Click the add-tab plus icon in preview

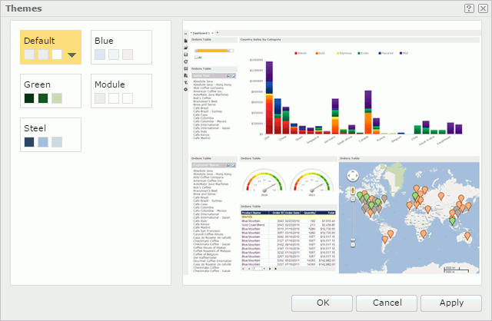(x=218, y=33)
